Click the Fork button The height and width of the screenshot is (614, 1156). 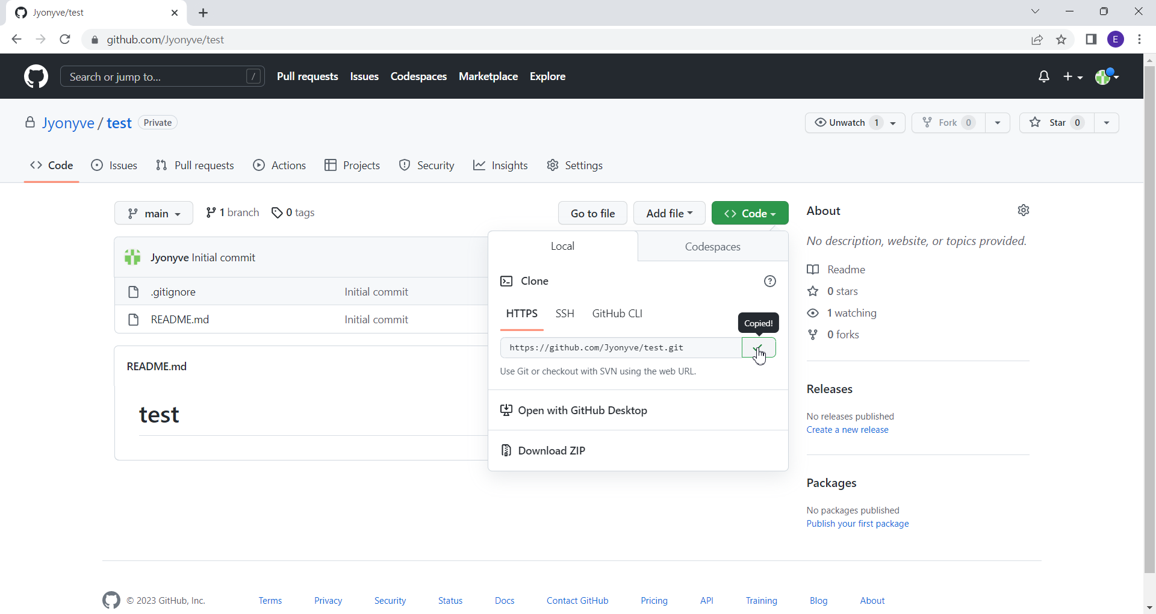(x=948, y=123)
